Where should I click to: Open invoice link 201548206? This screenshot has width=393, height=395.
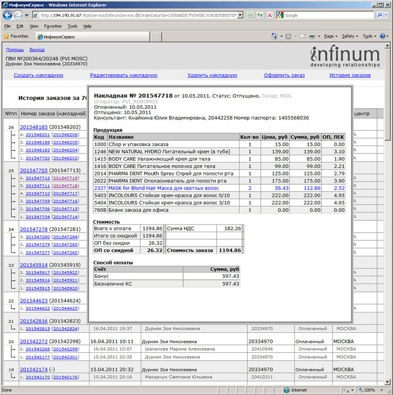(x=65, y=135)
